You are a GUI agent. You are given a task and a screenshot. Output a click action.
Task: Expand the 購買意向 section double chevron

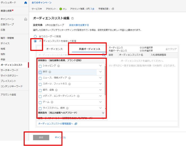pos(103,113)
